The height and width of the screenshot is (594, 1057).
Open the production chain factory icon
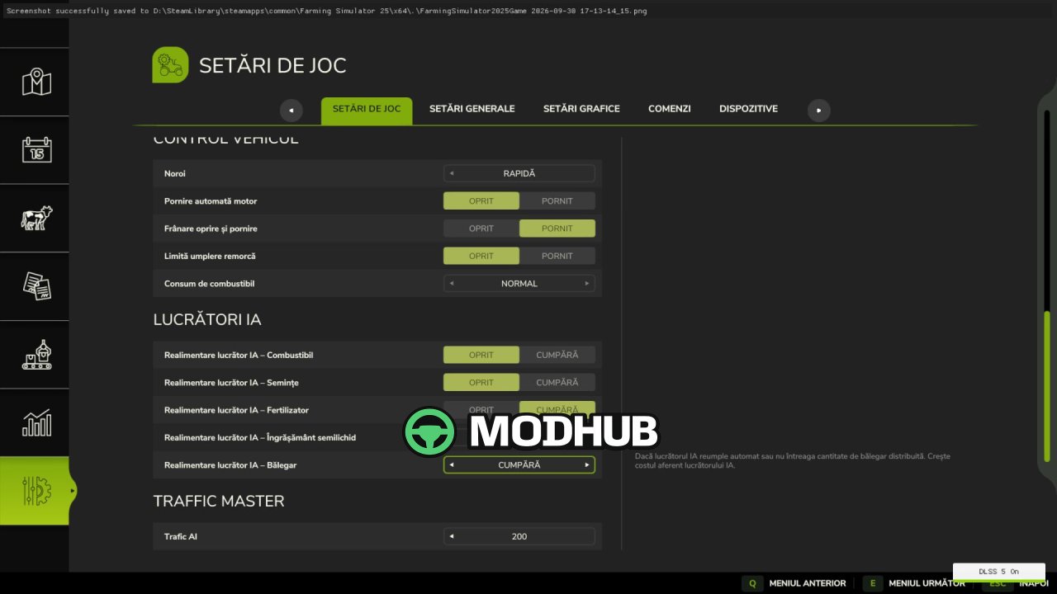(x=36, y=355)
